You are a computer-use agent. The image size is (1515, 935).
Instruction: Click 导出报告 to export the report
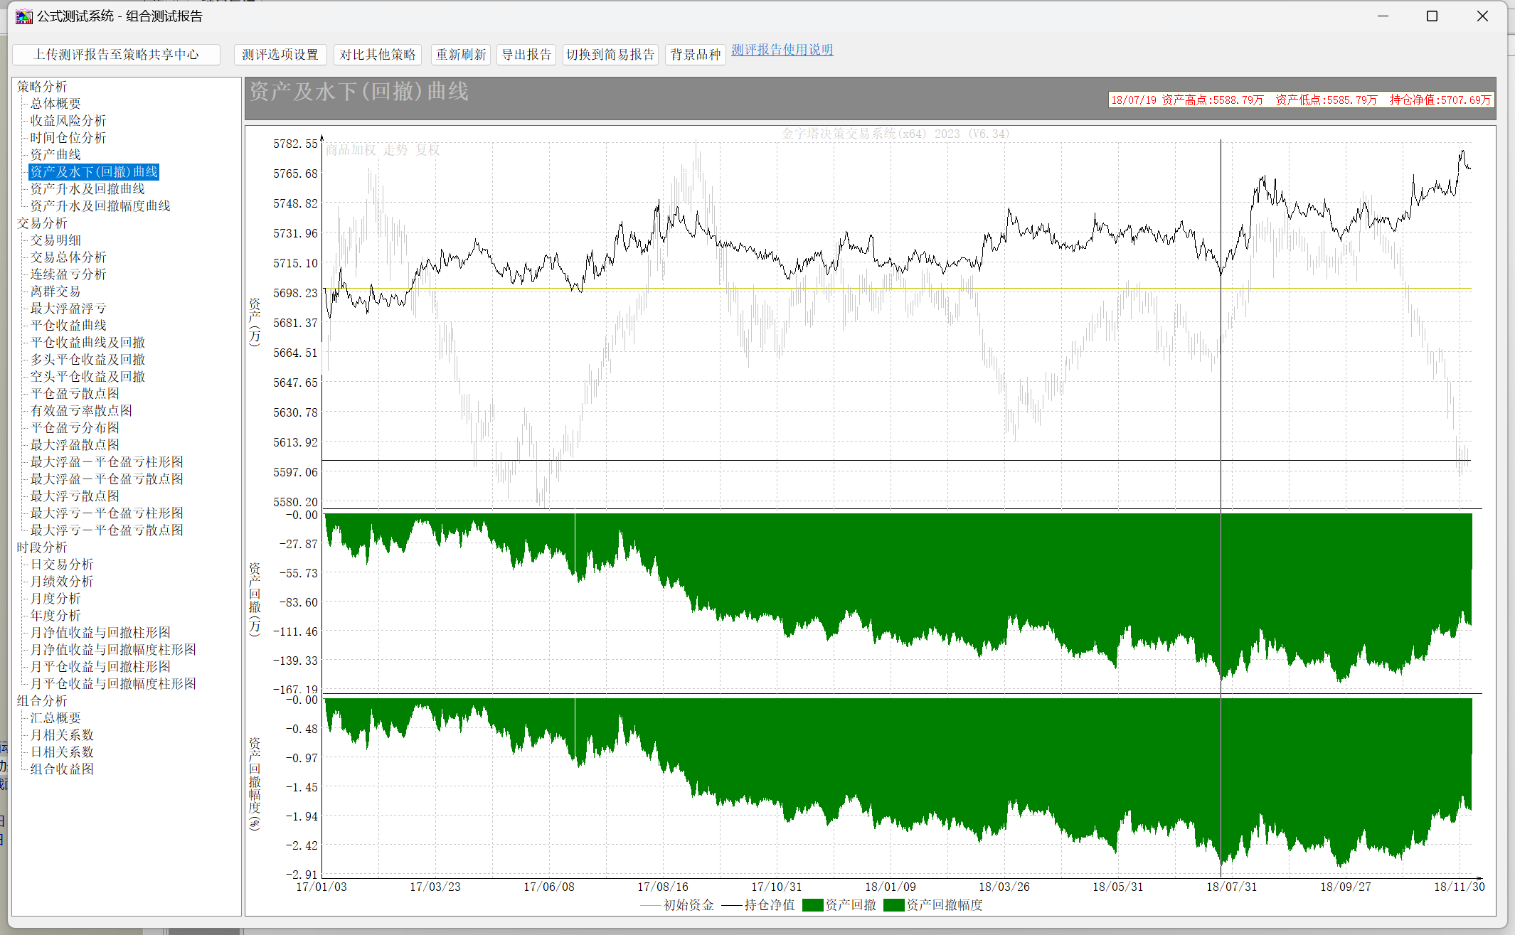pos(527,55)
